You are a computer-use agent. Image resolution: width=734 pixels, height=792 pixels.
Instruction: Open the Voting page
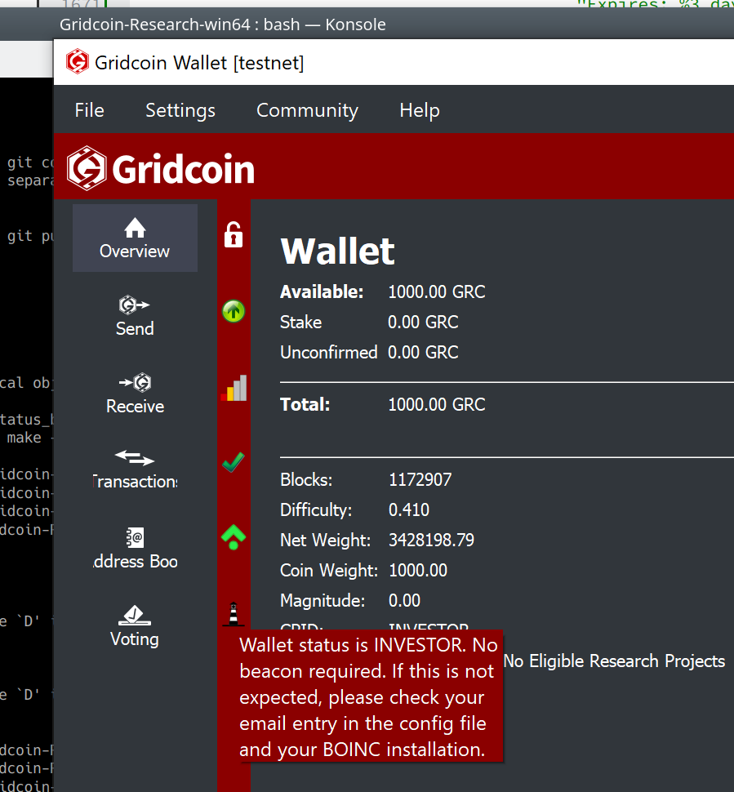(135, 626)
